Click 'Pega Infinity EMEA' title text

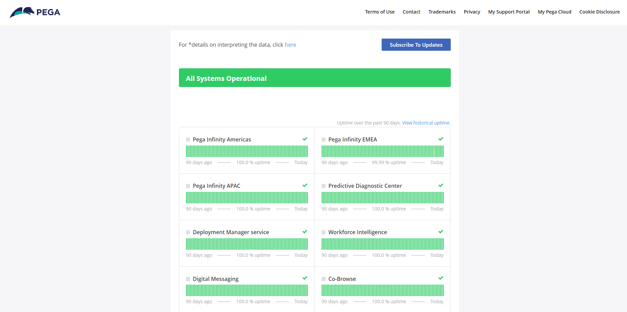pos(352,139)
